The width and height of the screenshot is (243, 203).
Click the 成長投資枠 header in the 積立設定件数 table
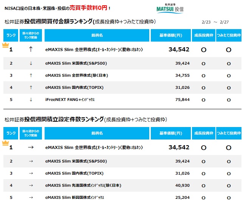pos(204,133)
